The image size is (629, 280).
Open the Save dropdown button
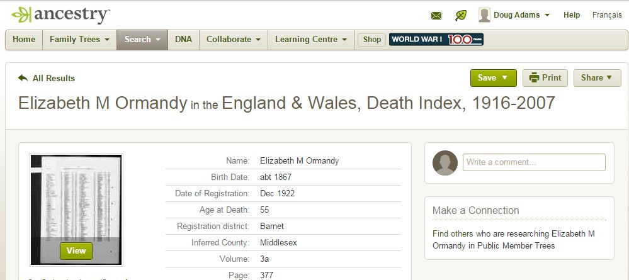494,78
